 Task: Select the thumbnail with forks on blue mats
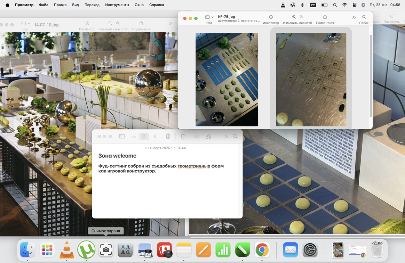click(227, 79)
